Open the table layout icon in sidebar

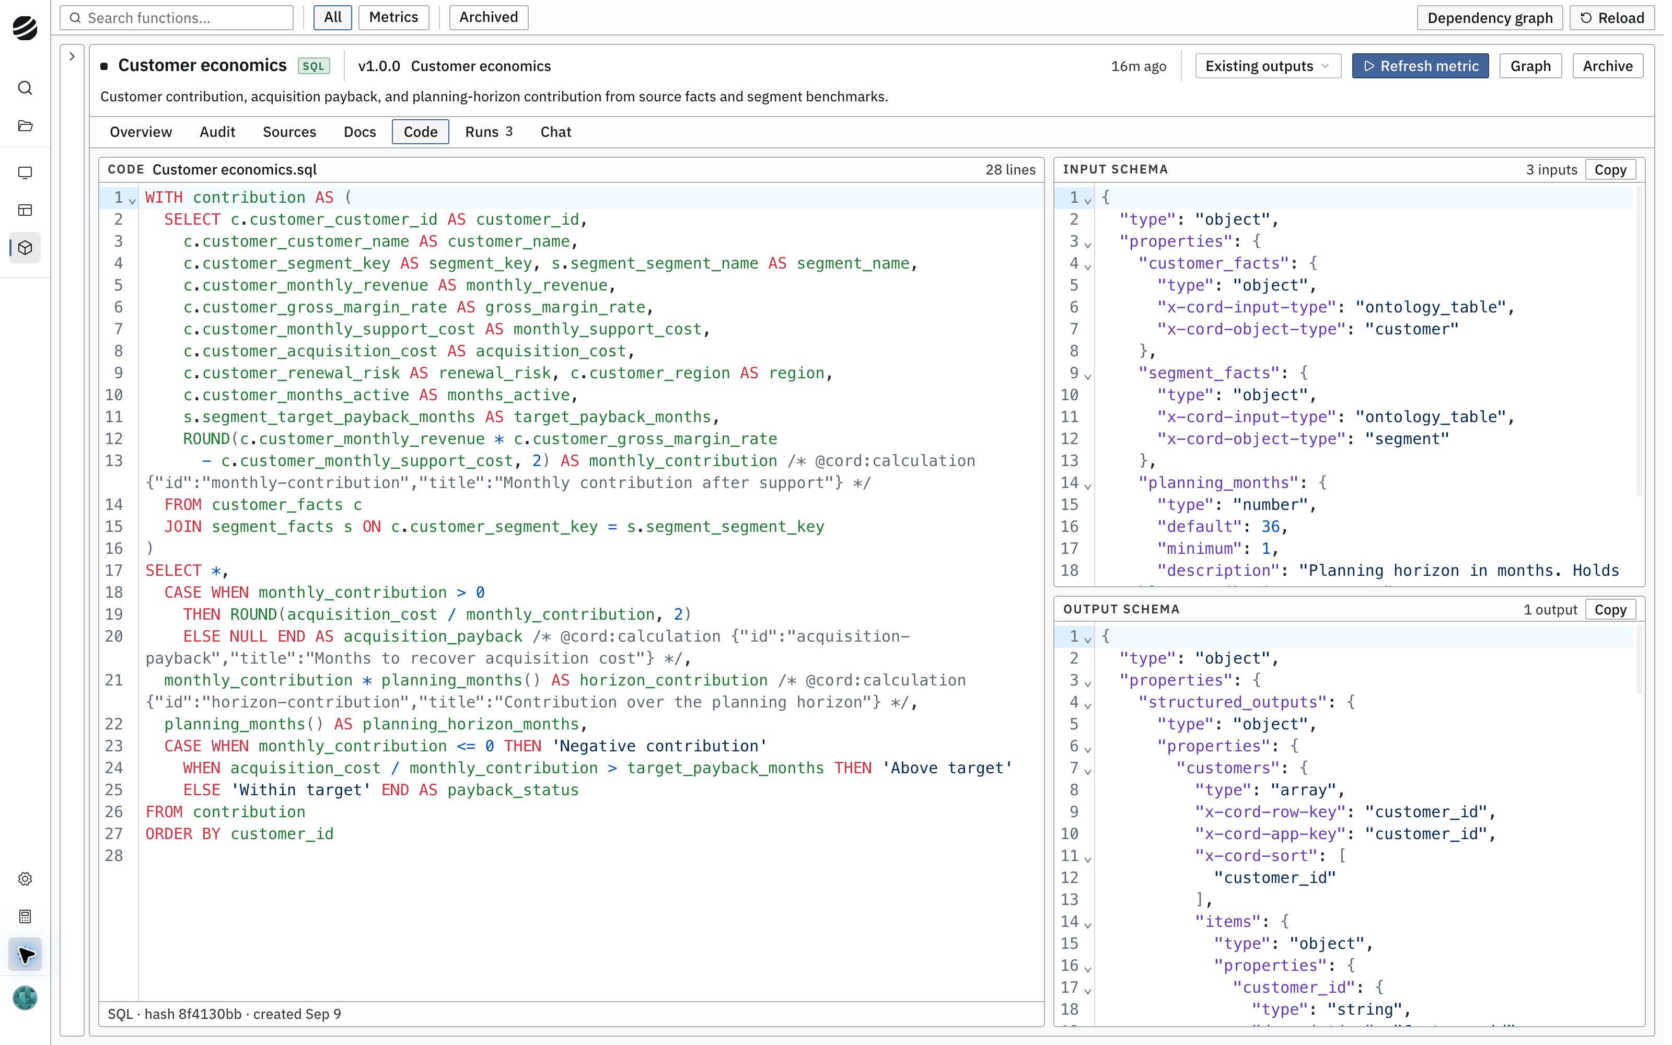click(x=25, y=210)
